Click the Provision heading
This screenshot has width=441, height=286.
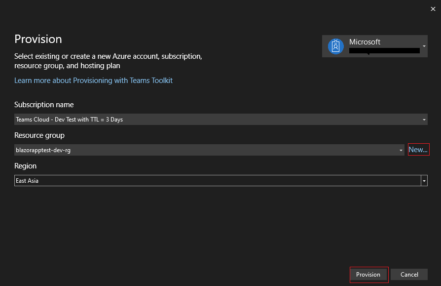coord(38,39)
